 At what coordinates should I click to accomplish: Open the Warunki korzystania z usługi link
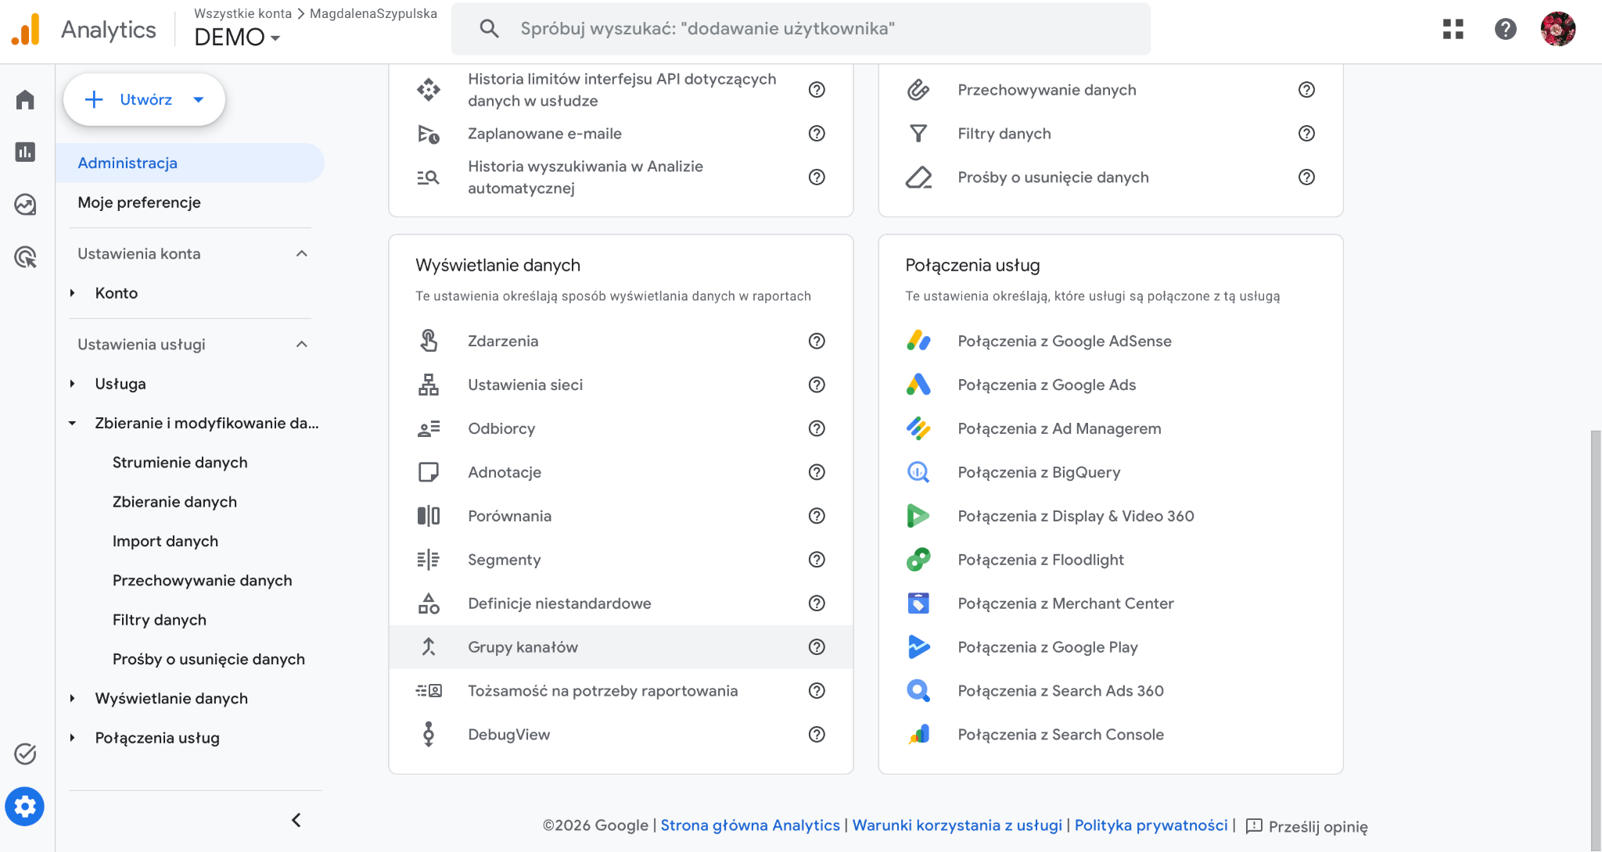pos(957,825)
